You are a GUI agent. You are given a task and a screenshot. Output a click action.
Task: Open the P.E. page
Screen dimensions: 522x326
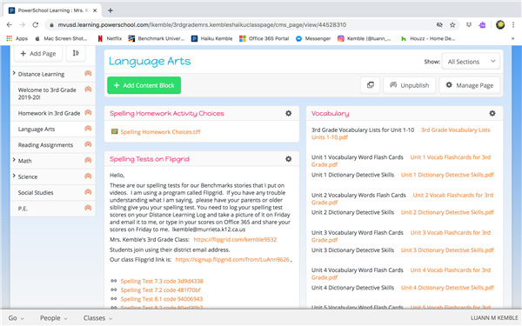click(23, 209)
